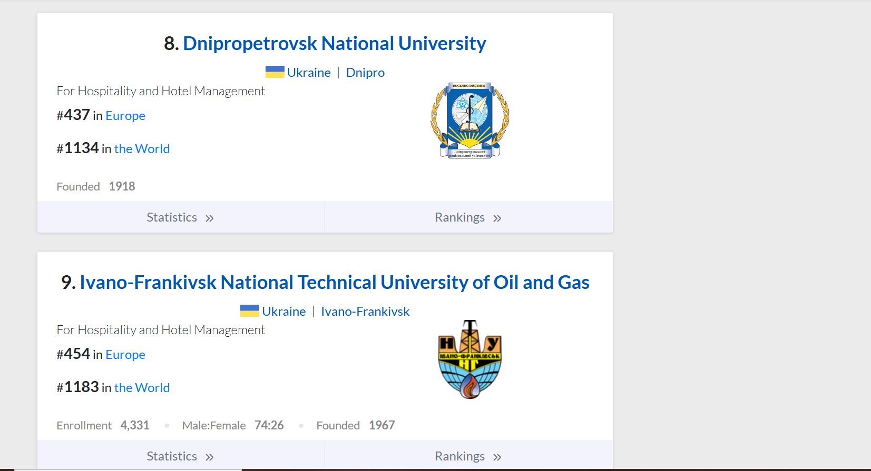Click double chevron icon next to Ivano-Frankivsk Rankings
The width and height of the screenshot is (871, 471).
497,457
